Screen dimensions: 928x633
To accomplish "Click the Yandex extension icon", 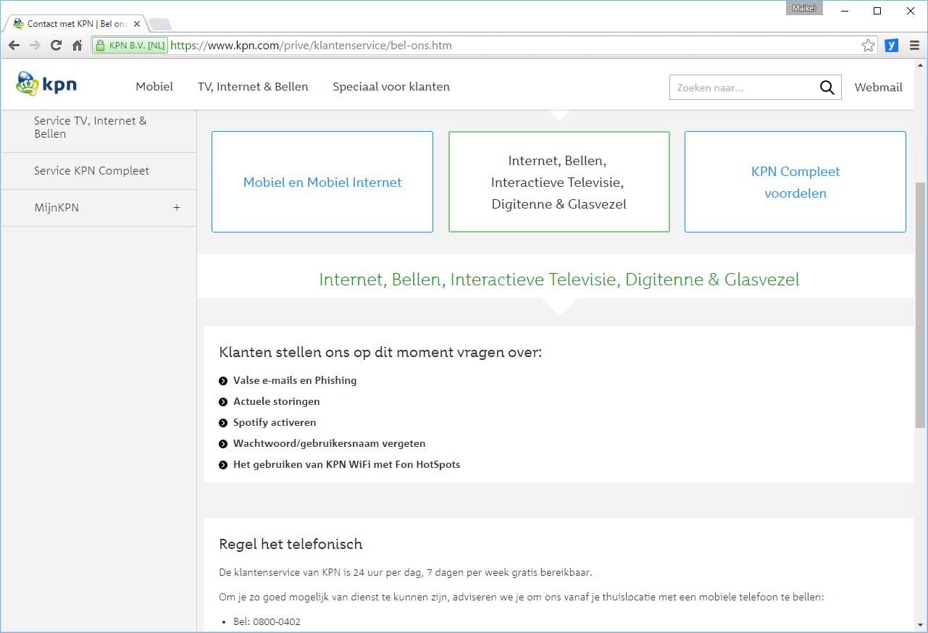I will (891, 45).
